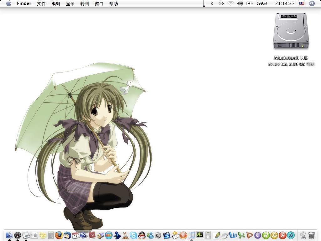The width and height of the screenshot is (321, 241).
Task: Open iTunes from the dock
Action: 192,235
